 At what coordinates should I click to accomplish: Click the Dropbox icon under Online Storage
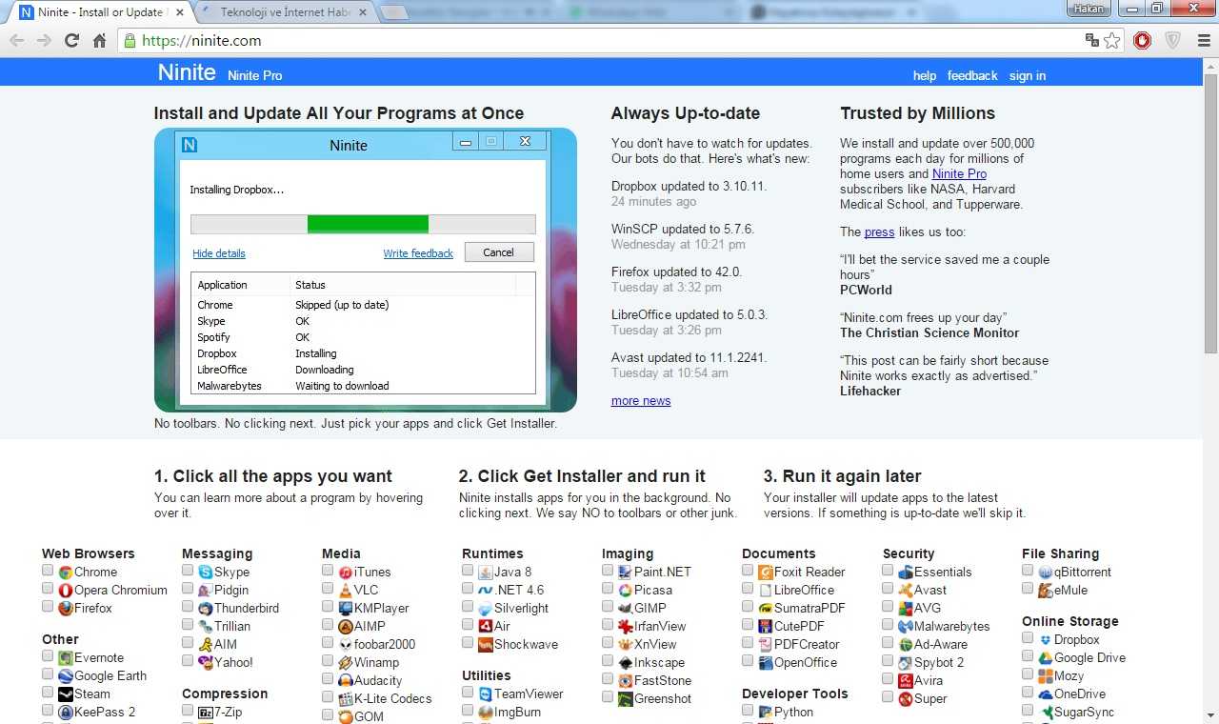click(x=1046, y=640)
